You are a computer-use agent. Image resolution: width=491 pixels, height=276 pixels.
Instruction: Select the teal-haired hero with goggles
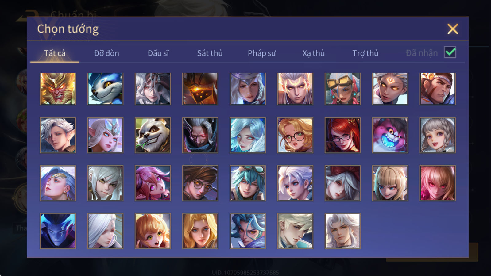click(x=248, y=183)
